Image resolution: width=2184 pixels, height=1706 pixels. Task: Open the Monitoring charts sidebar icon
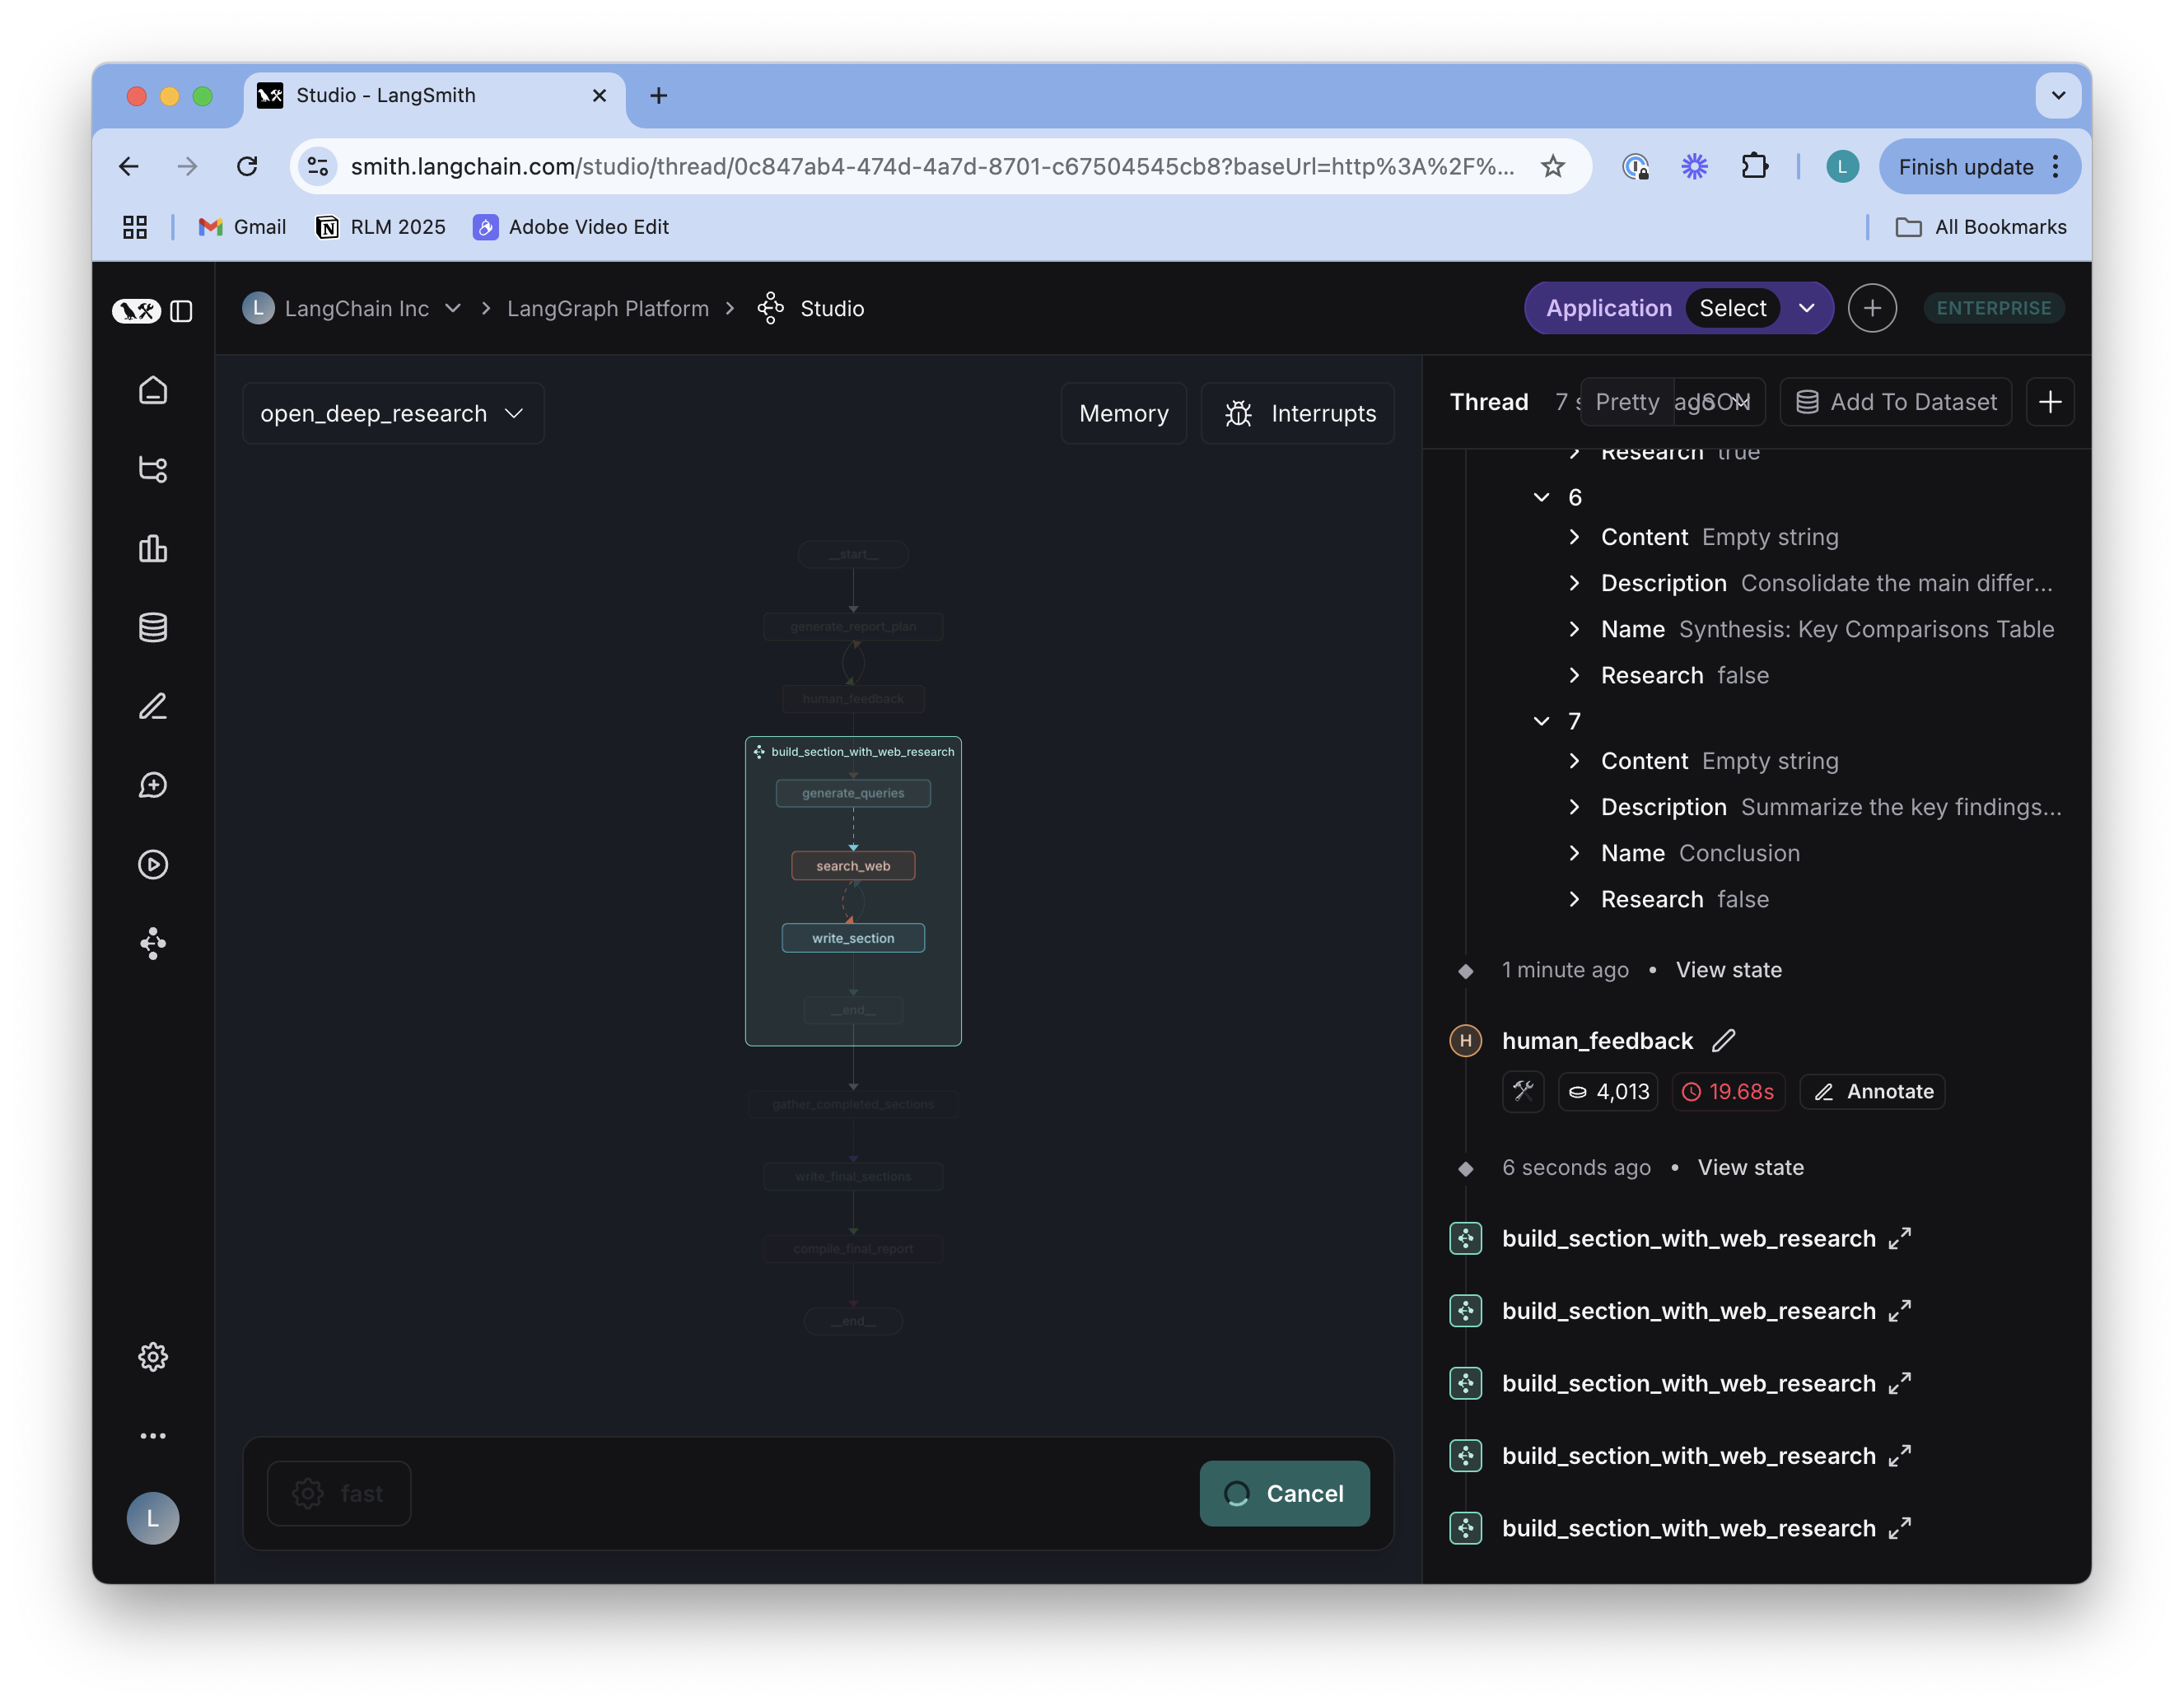tap(153, 548)
